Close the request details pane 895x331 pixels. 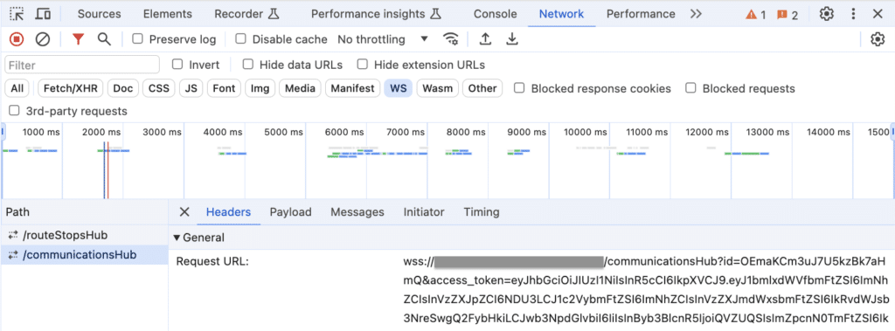click(184, 212)
